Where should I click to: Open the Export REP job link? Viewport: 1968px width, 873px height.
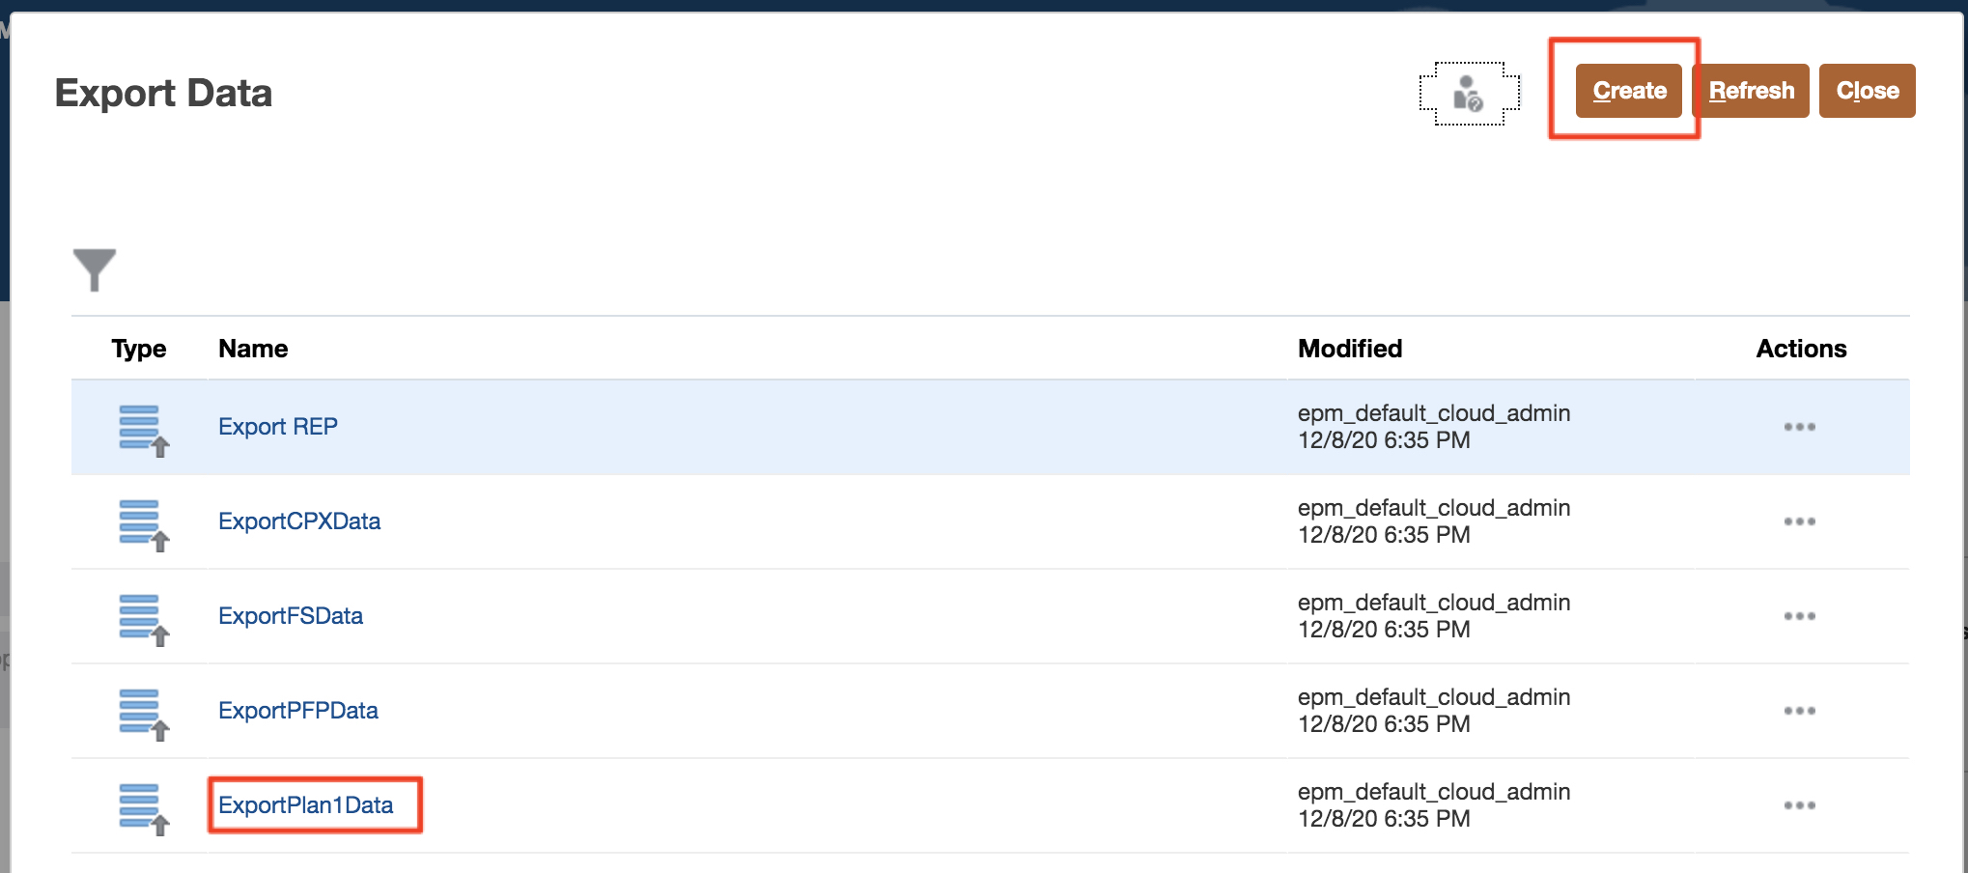[x=278, y=427]
